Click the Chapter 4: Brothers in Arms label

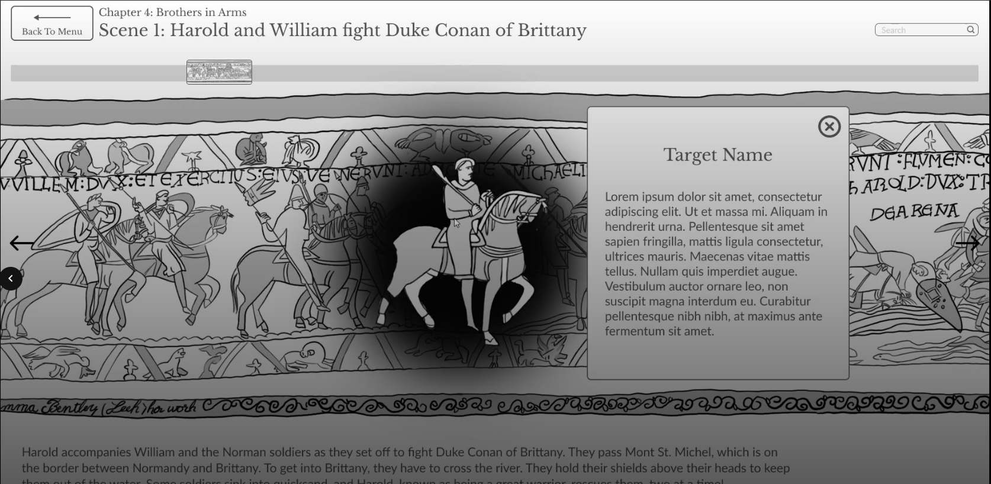click(172, 12)
